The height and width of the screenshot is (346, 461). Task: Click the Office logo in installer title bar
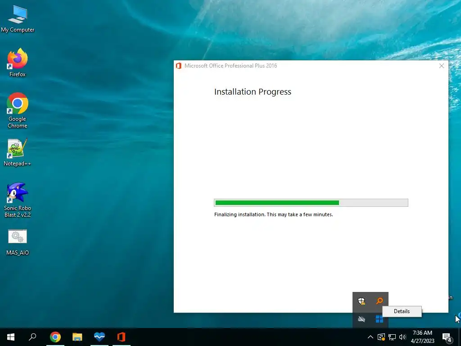[178, 66]
